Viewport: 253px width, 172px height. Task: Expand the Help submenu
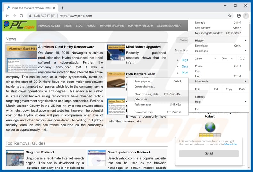point(218,102)
